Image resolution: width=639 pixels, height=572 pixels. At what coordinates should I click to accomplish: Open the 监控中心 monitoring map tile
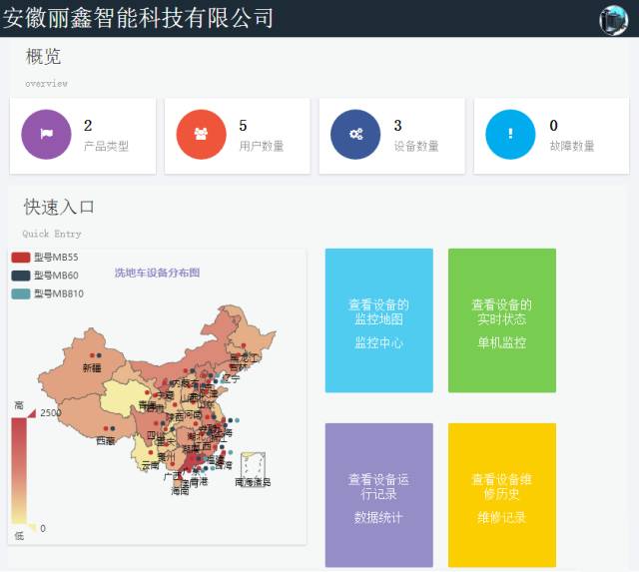378,320
